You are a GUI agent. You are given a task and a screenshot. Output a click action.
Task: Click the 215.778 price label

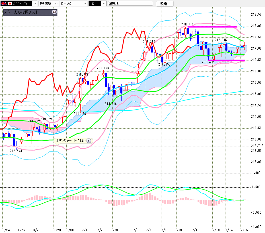tap(82, 74)
